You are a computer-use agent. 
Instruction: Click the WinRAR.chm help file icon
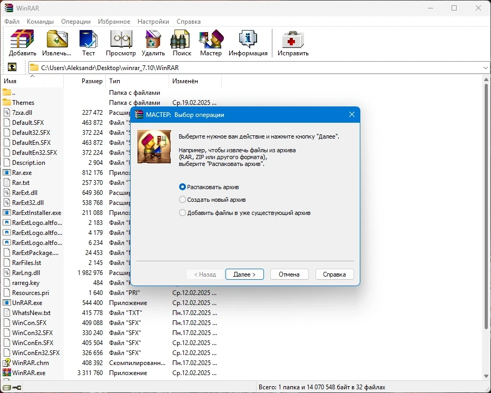(6, 362)
